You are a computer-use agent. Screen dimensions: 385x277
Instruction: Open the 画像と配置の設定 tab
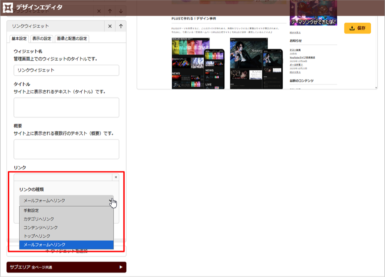click(72, 38)
